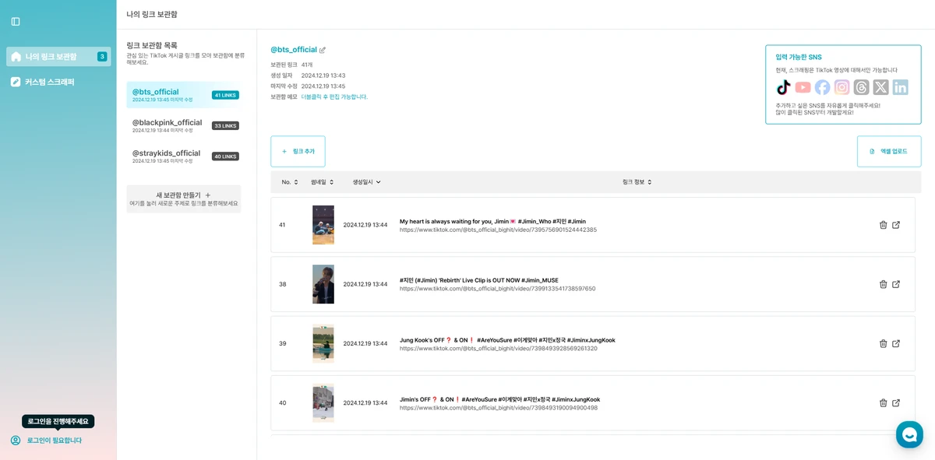The image size is (935, 460).
Task: Click TikTok URL ending 7395756901524442385
Action: 498,230
